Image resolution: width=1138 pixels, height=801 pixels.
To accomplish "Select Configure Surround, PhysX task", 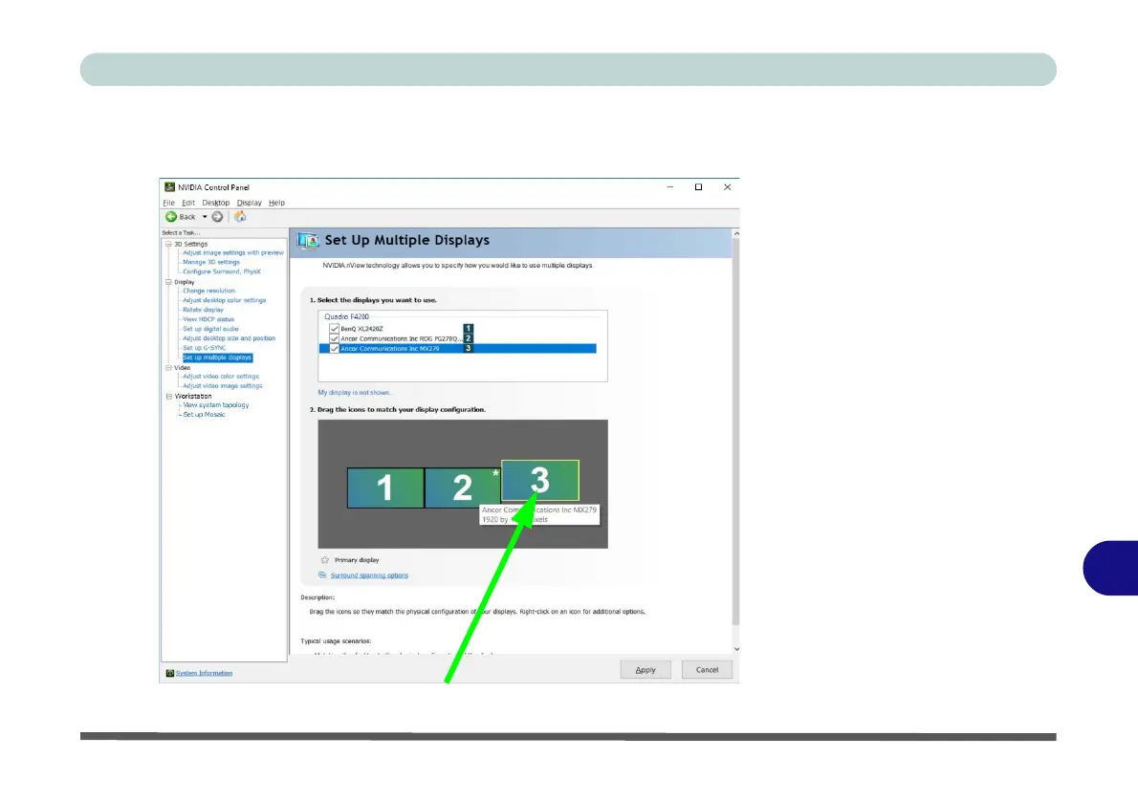I will point(221,272).
